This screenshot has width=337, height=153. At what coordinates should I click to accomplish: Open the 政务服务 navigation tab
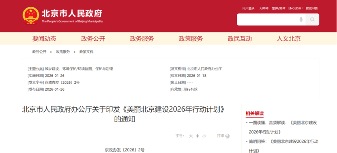click(x=142, y=38)
